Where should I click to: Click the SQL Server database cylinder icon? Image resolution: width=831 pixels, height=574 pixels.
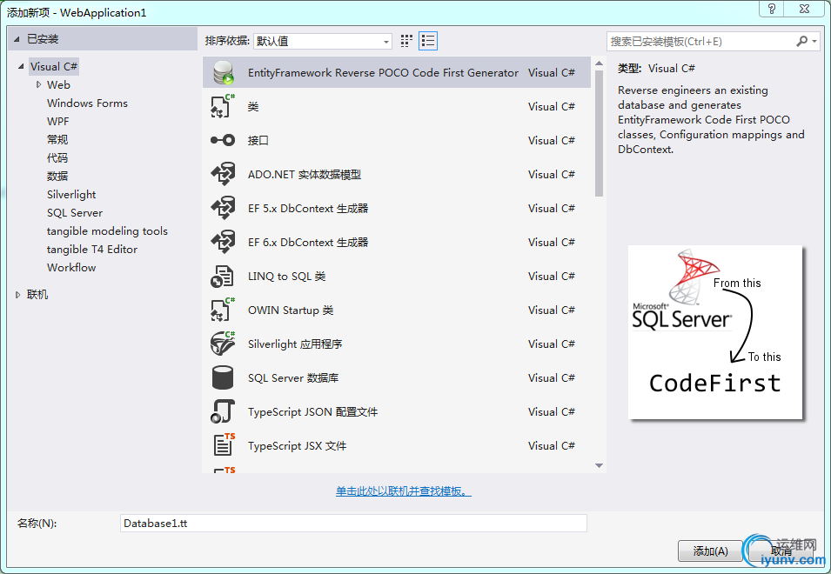coord(223,377)
